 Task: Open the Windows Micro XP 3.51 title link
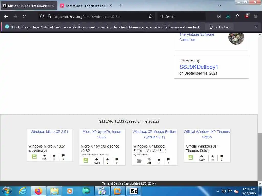tap(49, 132)
